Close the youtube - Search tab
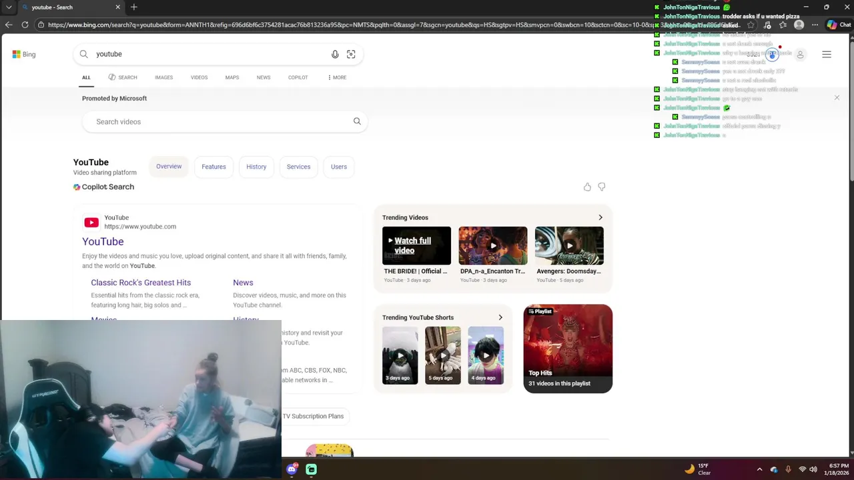The image size is (854, 480). [118, 7]
